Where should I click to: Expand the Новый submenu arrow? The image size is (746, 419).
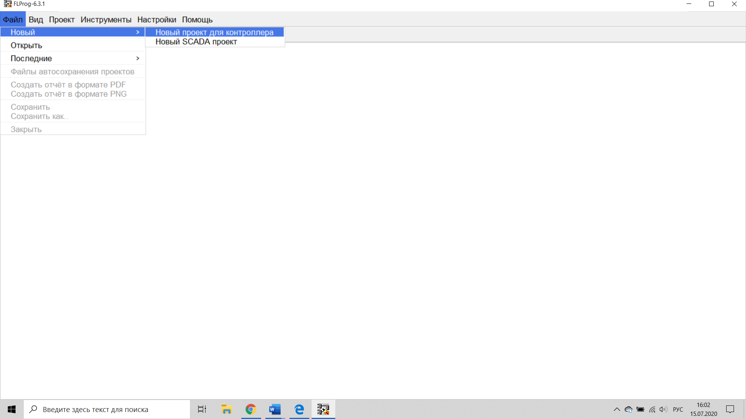coord(138,32)
